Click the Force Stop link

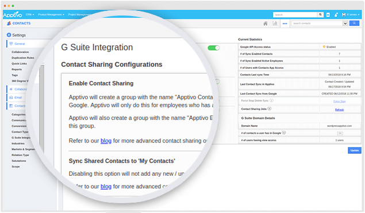[339, 102]
